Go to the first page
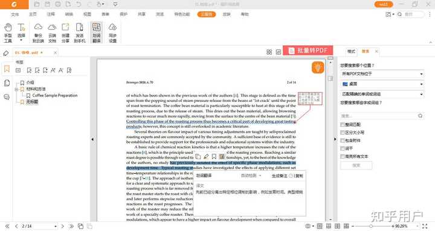Viewport: 435px width, 231px height. point(7,226)
